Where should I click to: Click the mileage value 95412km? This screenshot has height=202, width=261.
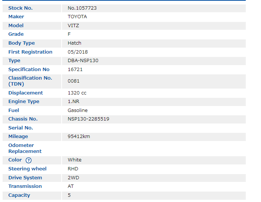pos(79,137)
